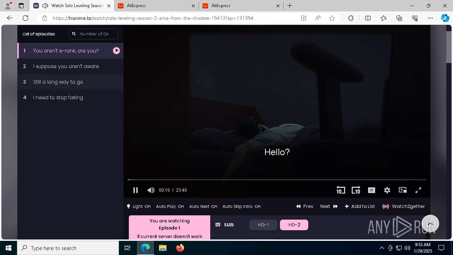Mute the video player volume

pos(151,190)
